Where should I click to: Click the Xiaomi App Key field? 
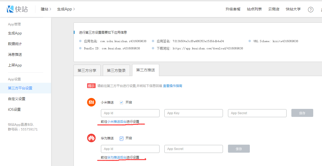point(193,113)
